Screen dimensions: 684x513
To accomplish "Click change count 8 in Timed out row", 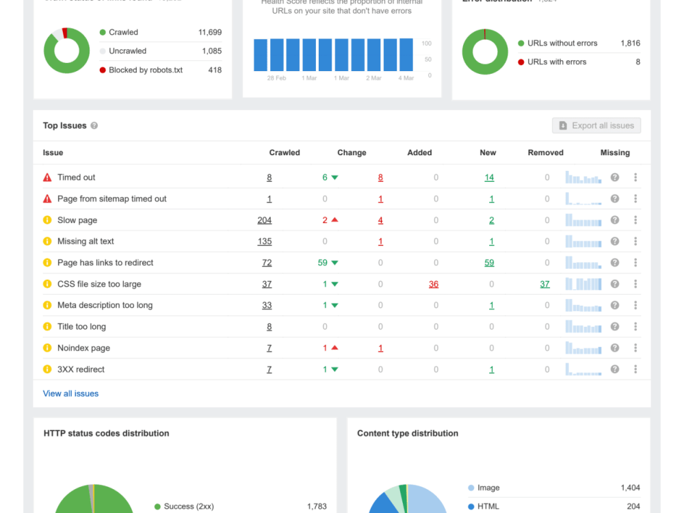I will coord(380,178).
